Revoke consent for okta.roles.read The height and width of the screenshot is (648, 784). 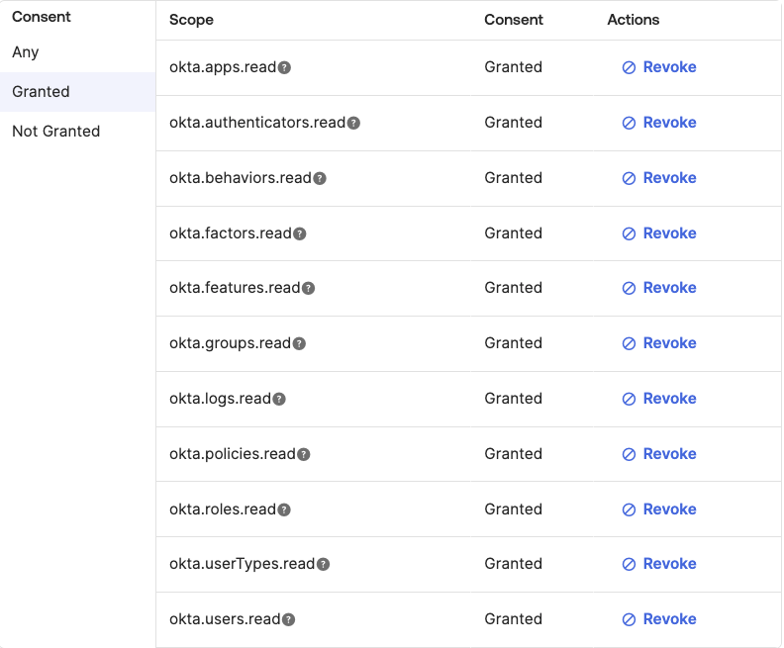pos(659,509)
